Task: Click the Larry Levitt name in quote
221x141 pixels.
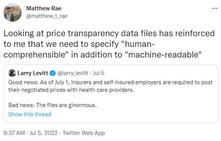Action: point(33,73)
